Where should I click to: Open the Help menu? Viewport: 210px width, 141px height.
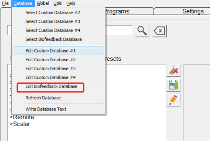click(71, 3)
